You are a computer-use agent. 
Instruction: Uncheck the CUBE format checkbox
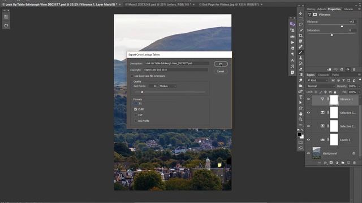click(136, 109)
